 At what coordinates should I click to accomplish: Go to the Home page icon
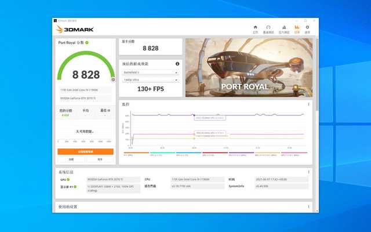coord(256,28)
